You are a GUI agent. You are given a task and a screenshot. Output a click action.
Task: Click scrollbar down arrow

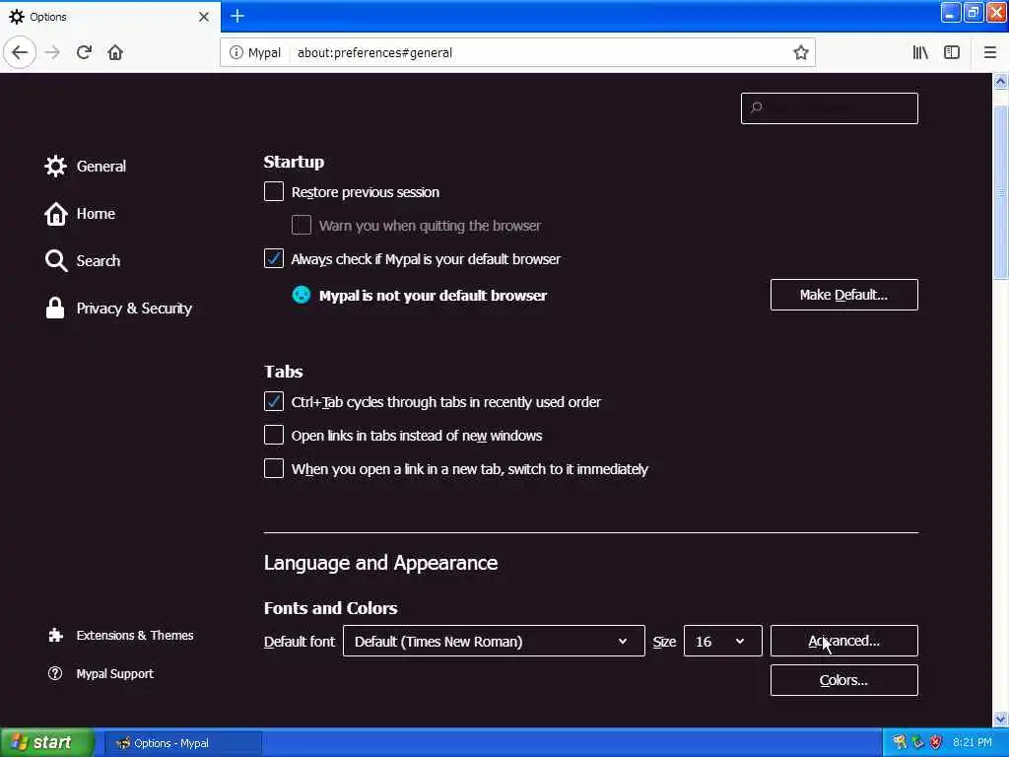[1000, 719]
